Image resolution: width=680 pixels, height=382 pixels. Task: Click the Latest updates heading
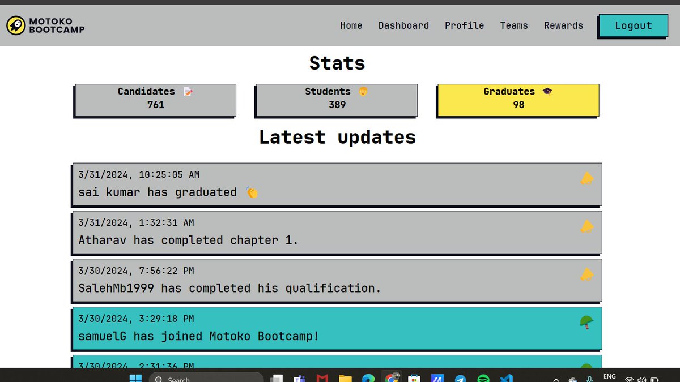(337, 138)
